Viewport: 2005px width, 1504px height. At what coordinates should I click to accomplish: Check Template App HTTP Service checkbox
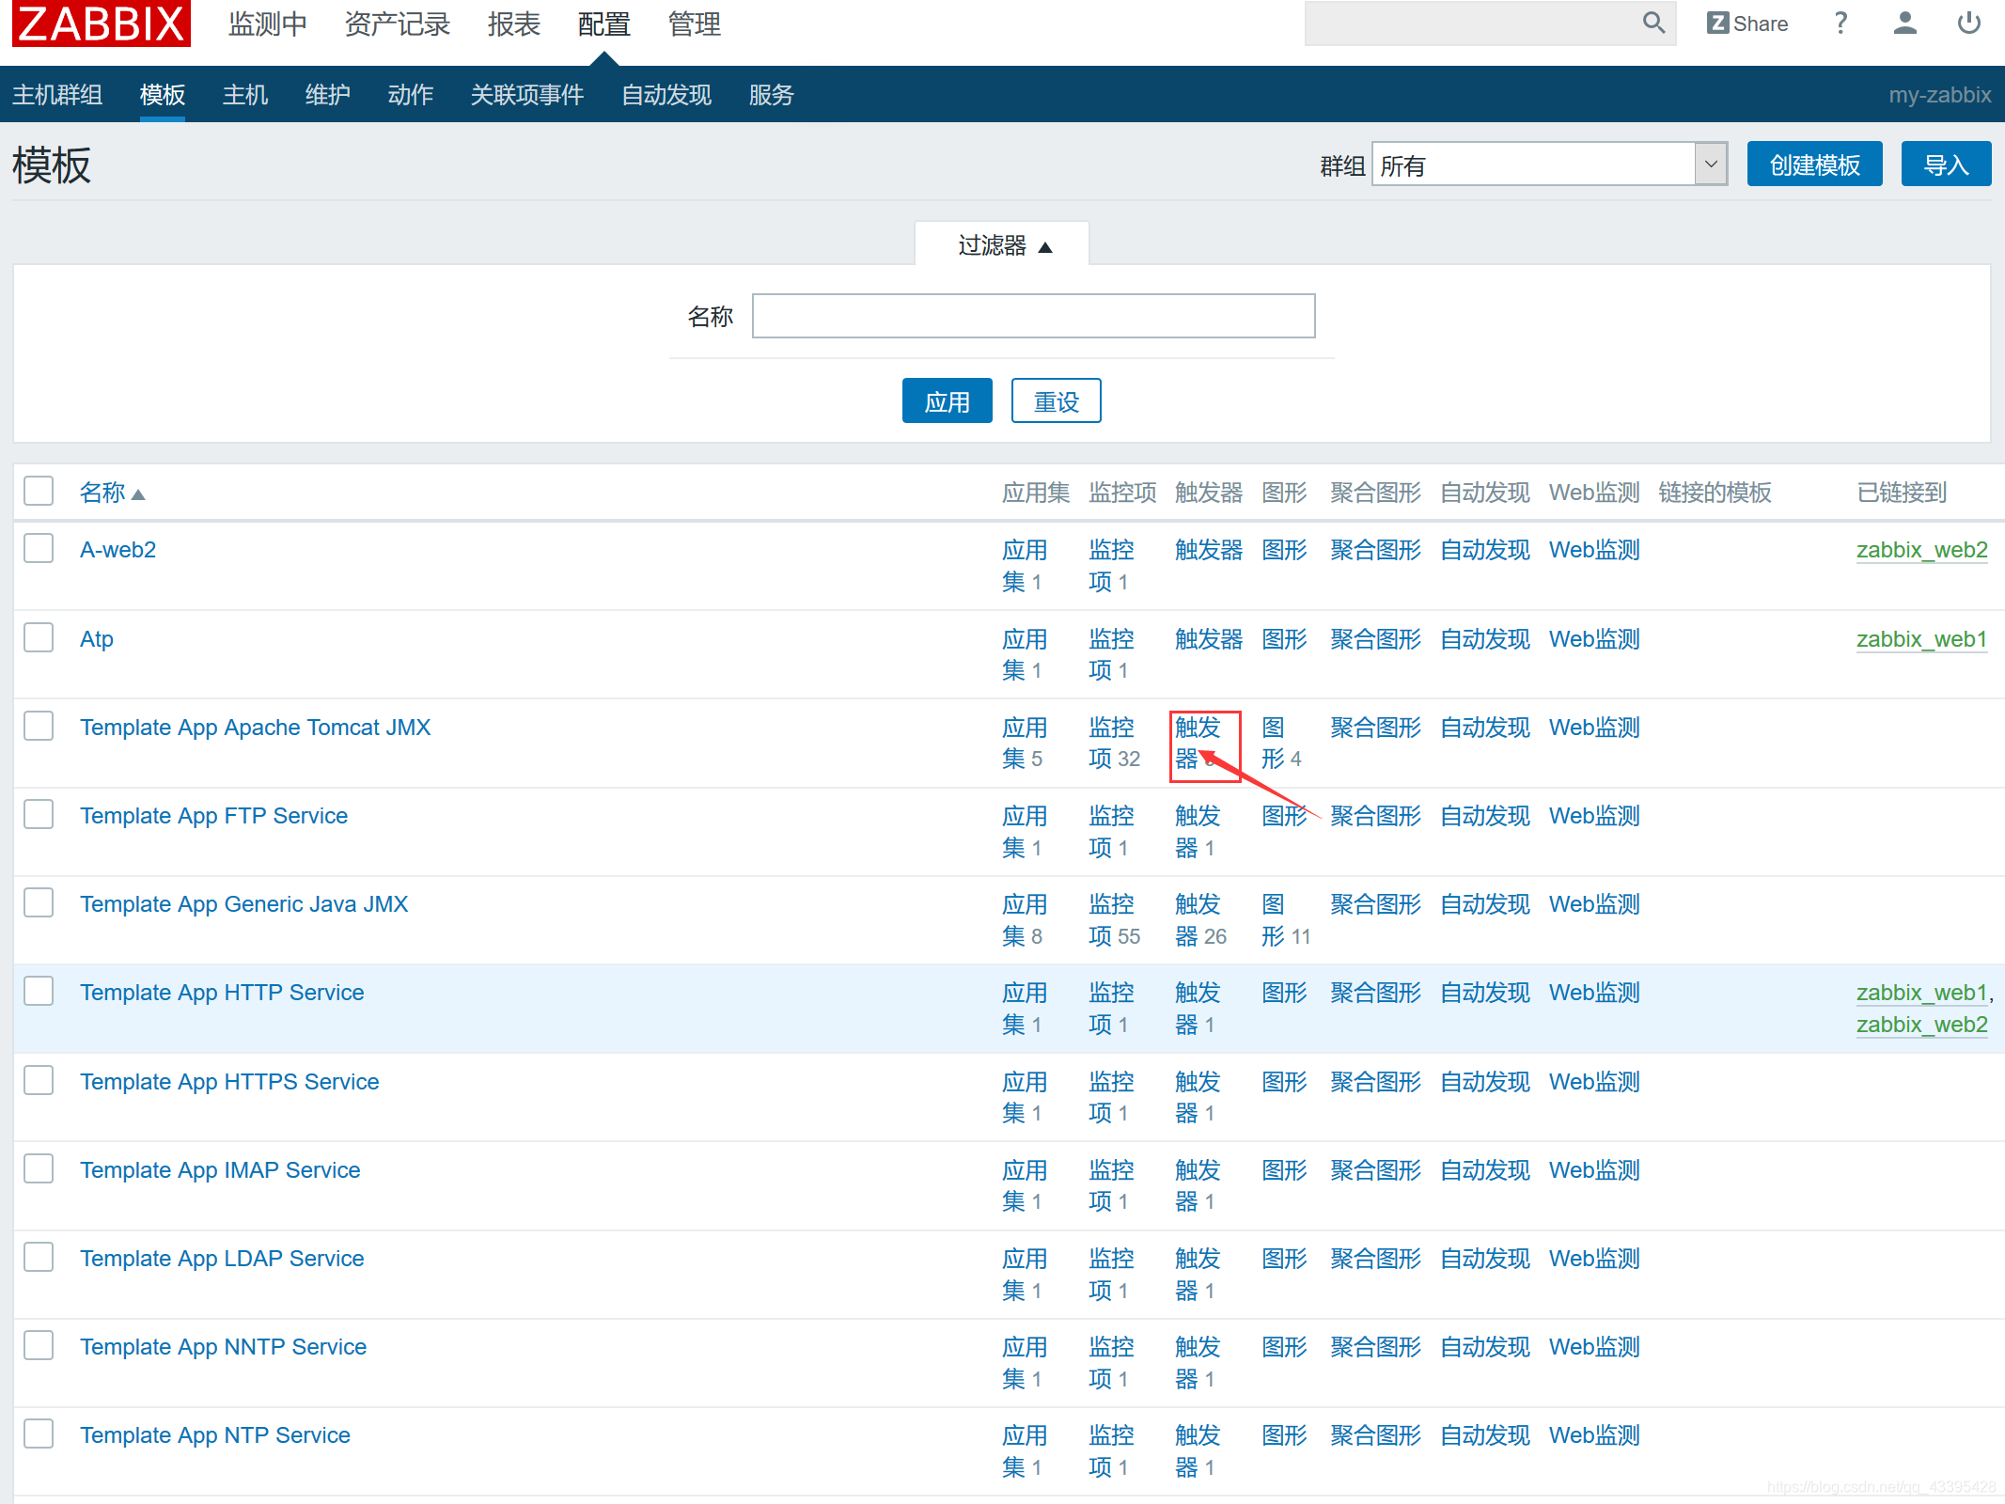[39, 991]
